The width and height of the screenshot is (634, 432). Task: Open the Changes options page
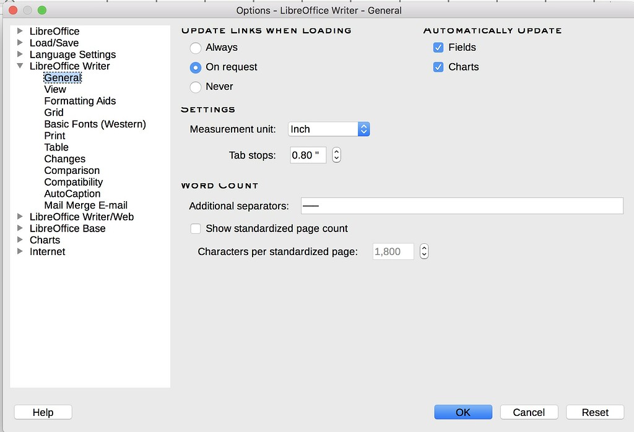pos(64,159)
